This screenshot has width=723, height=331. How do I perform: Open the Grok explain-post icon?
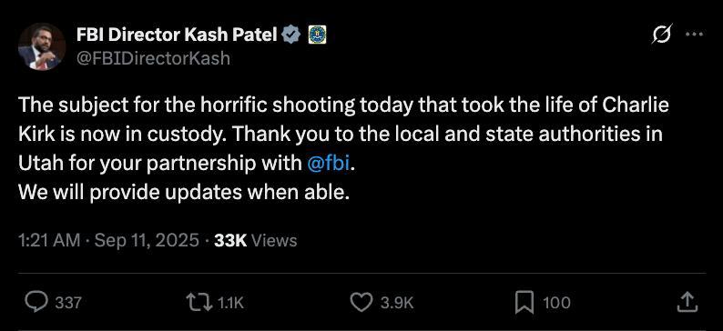(662, 34)
